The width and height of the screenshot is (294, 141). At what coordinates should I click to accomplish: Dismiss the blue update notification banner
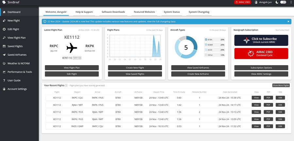288,21
